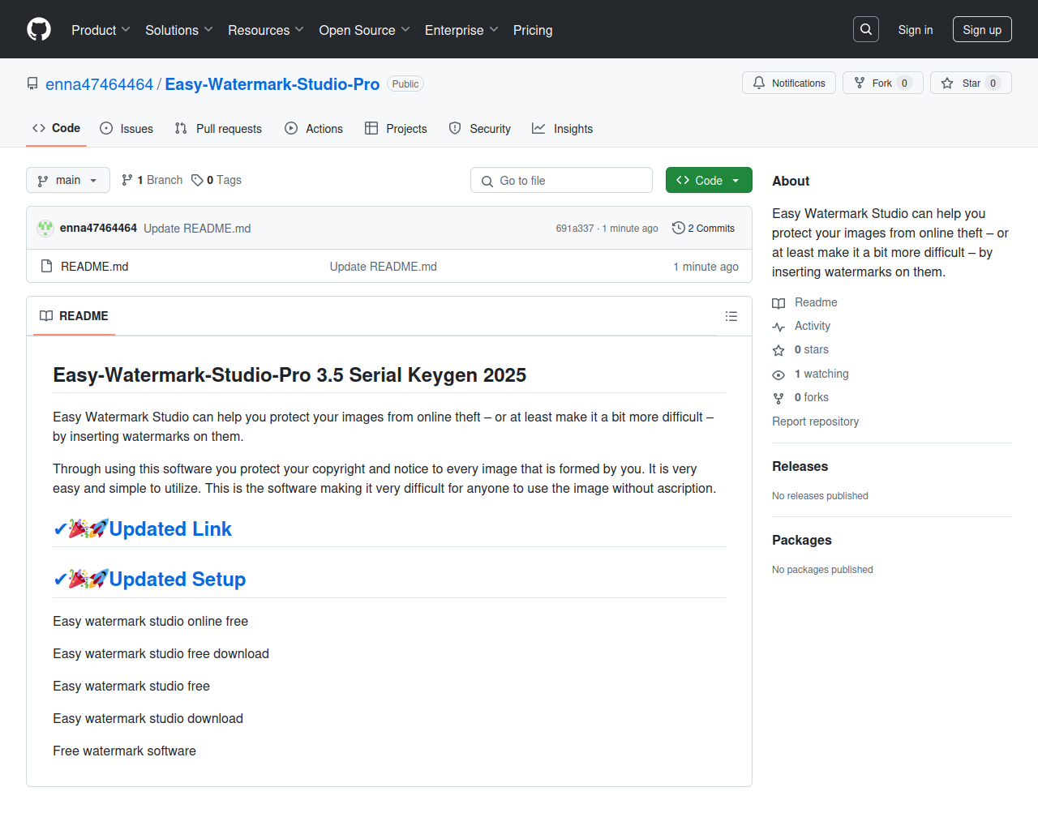Switch to the Pull requests tab

pyautogui.click(x=218, y=128)
